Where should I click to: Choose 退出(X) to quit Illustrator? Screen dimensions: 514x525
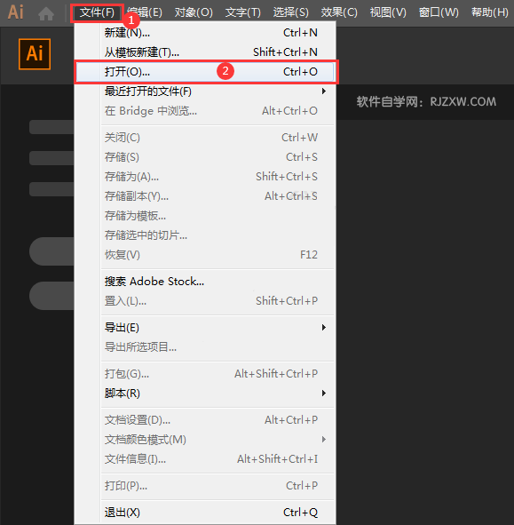pyautogui.click(x=205, y=513)
